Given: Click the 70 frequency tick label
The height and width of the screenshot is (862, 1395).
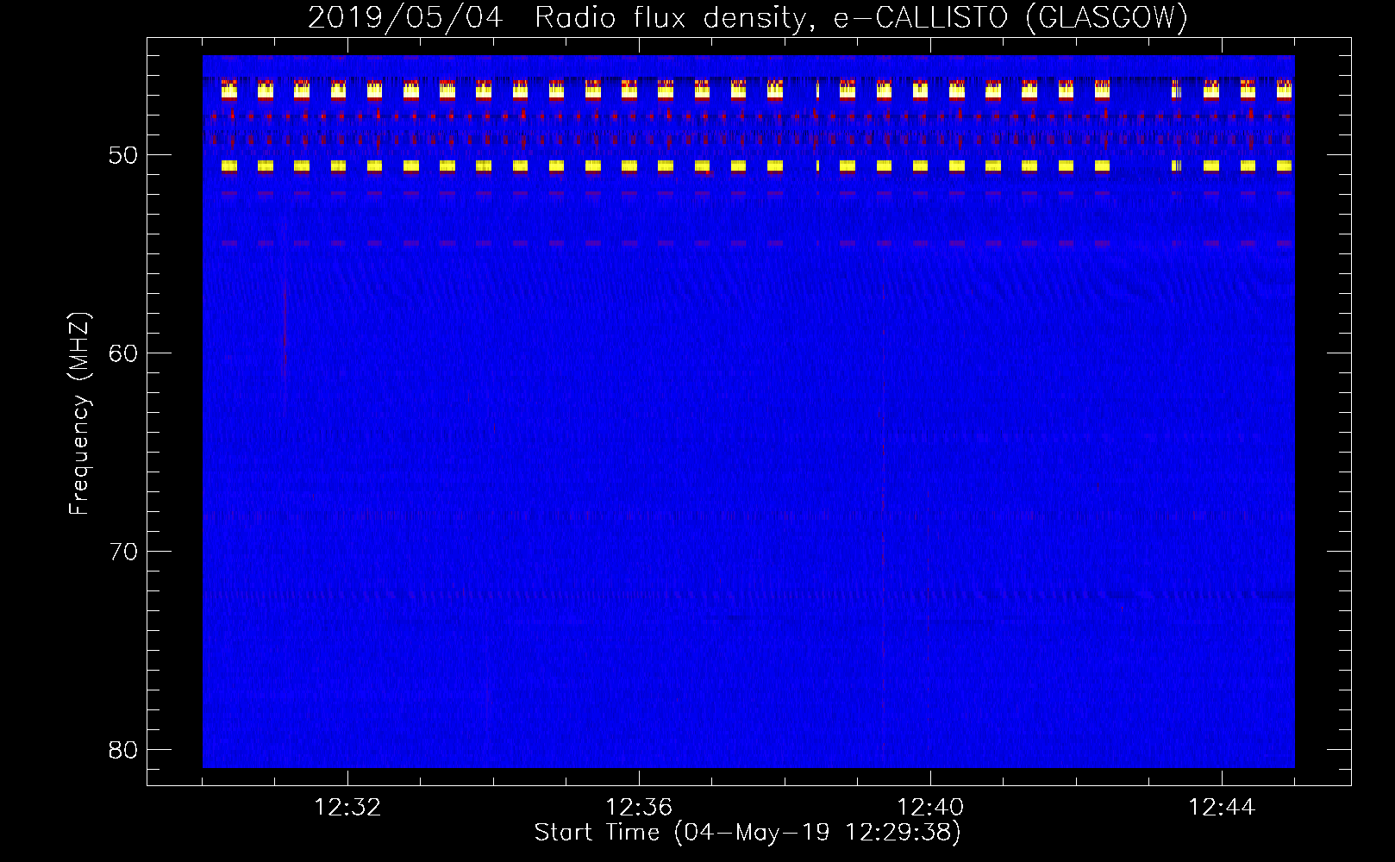Looking at the screenshot, I should click(x=124, y=552).
